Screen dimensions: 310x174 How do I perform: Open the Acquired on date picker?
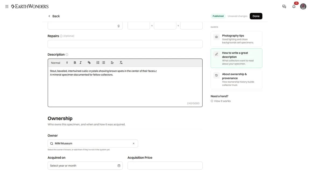point(85,166)
